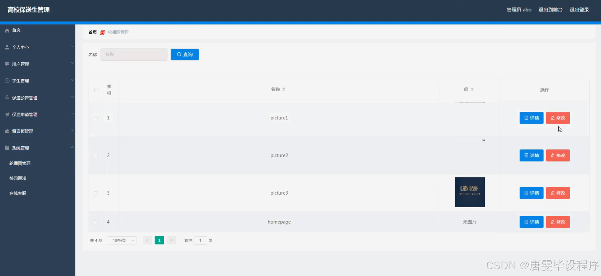
Task: Click the home icon beside 首页 in sidebar
Action: (7, 30)
